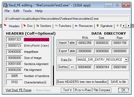
Task: Open the Help menu
Action: 39,11
